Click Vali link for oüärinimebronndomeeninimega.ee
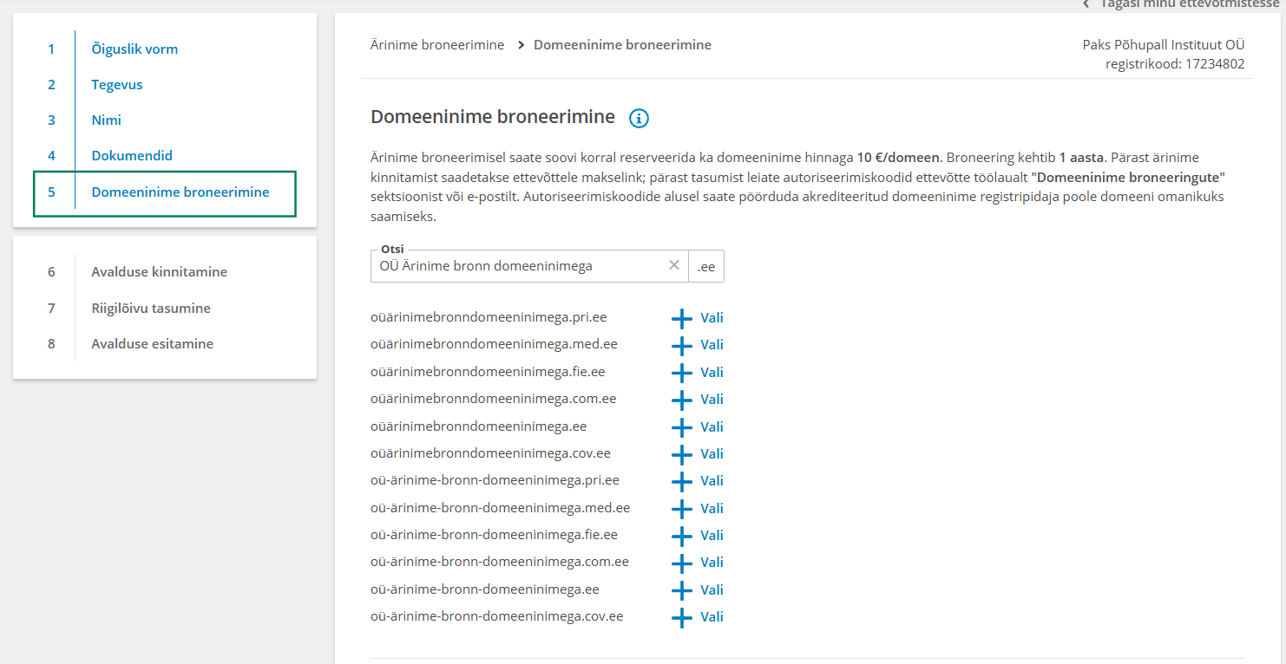Image resolution: width=1286 pixels, height=664 pixels. [x=712, y=426]
